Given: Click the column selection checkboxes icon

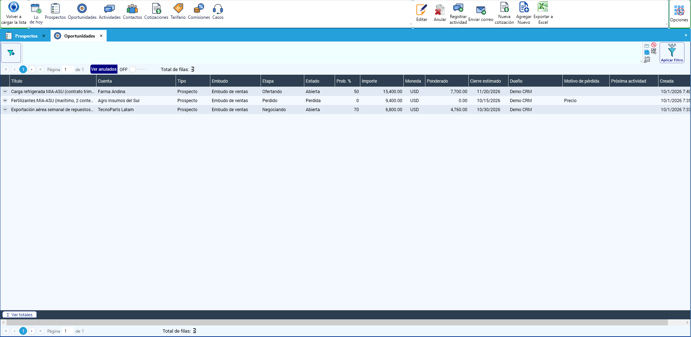Looking at the screenshot, I should coord(654,52).
